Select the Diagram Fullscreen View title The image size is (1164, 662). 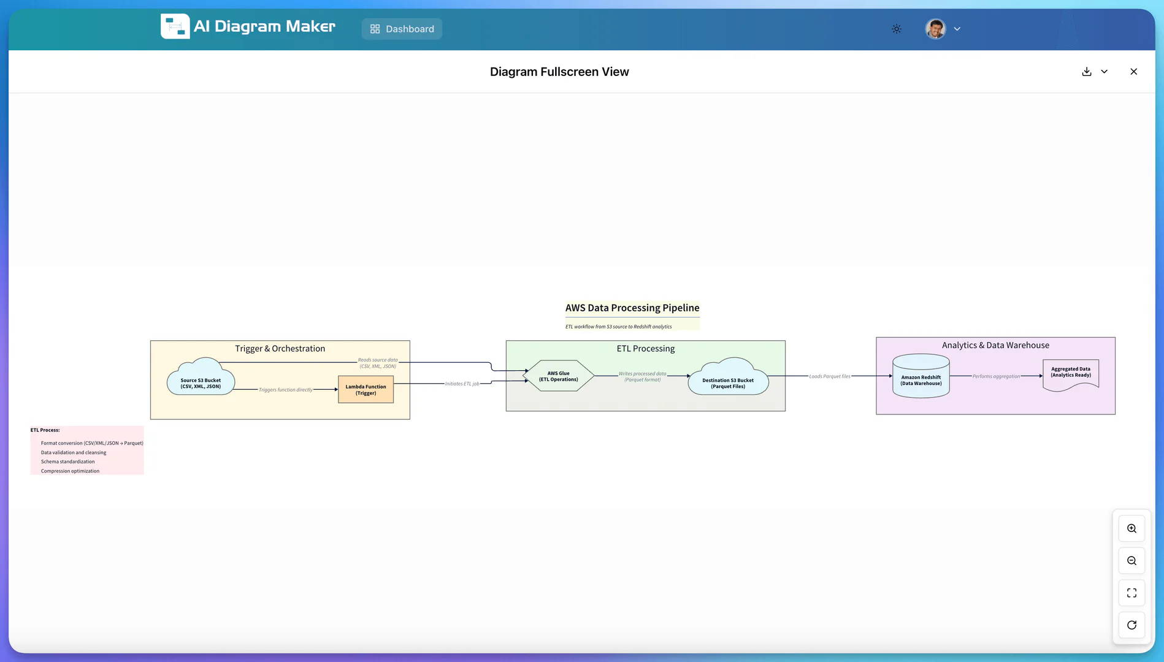pyautogui.click(x=559, y=71)
